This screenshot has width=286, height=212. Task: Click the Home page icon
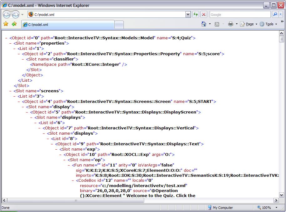204,24
